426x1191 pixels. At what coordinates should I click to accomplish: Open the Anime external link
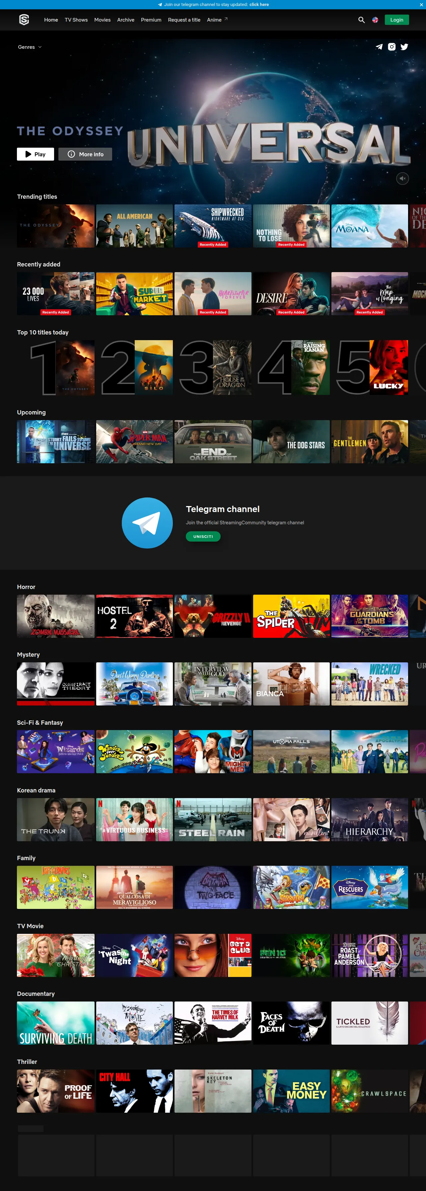tap(217, 20)
